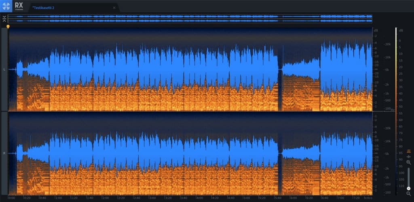The width and height of the screenshot is (414, 202).
Task: Click the overview waveform near its middle
Action: pos(190,19)
